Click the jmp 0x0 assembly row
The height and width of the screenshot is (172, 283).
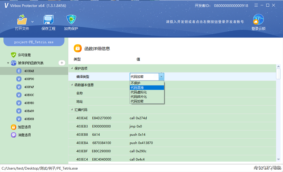[172, 127]
